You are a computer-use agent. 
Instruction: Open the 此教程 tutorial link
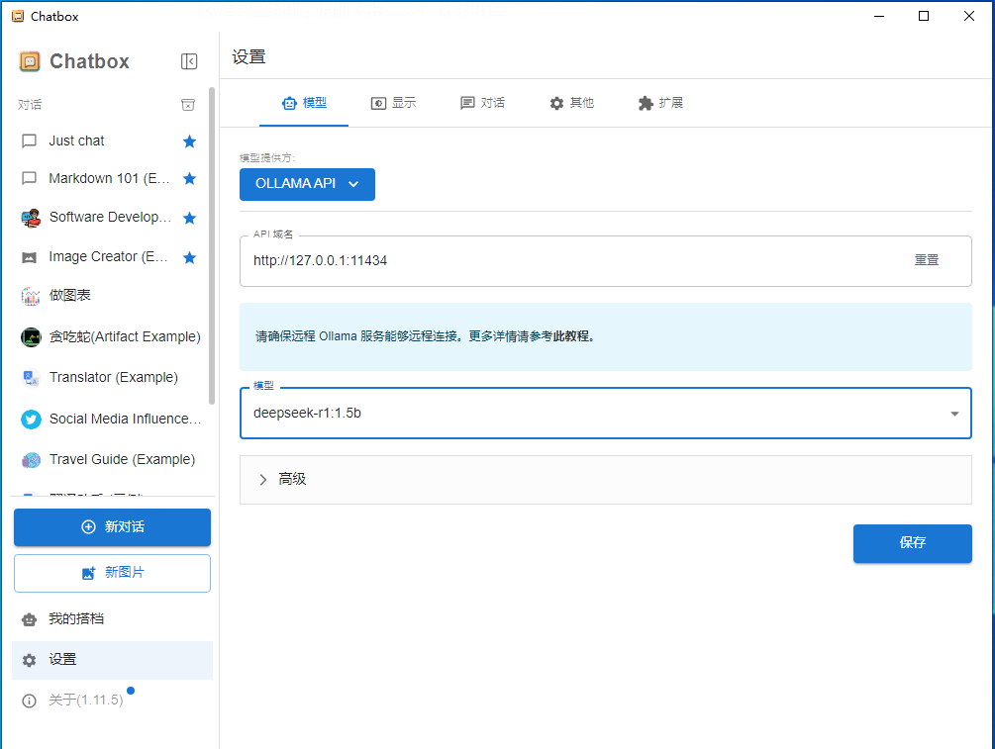571,336
